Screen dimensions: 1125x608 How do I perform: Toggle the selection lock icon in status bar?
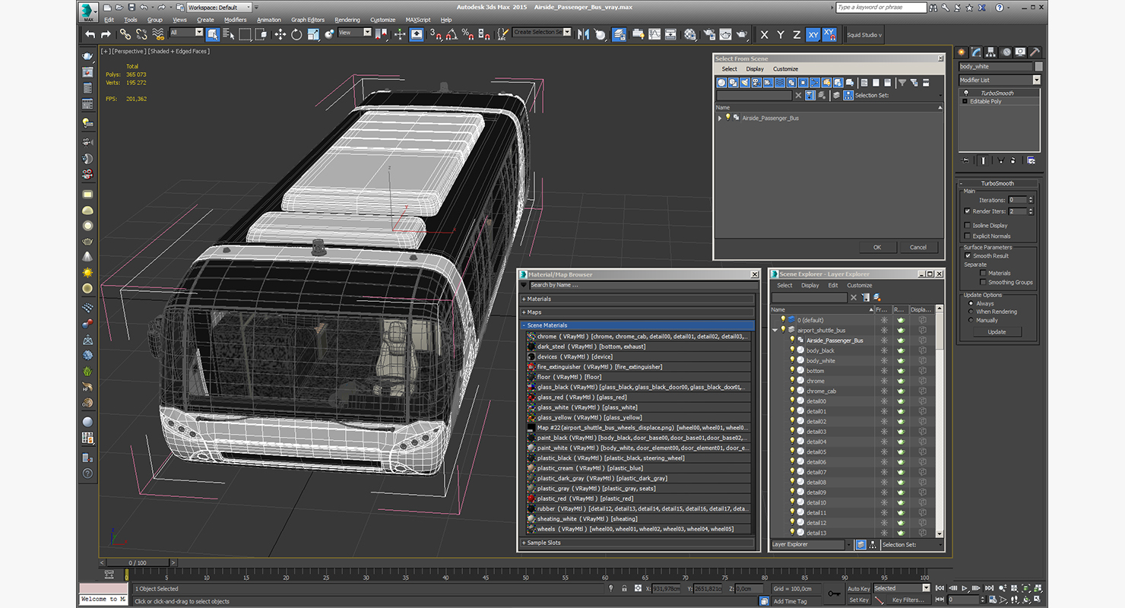coord(624,588)
